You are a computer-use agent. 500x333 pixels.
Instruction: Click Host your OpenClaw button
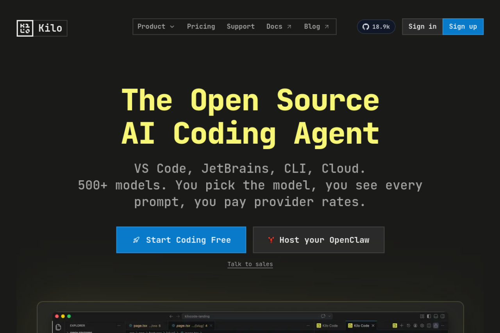pos(319,240)
